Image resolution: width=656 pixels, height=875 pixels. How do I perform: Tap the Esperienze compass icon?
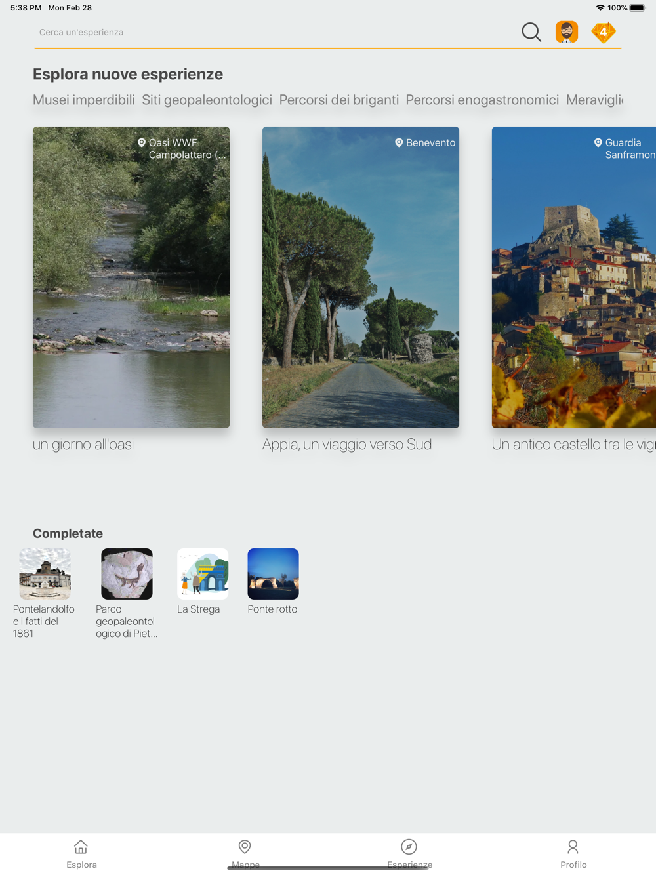click(x=409, y=847)
